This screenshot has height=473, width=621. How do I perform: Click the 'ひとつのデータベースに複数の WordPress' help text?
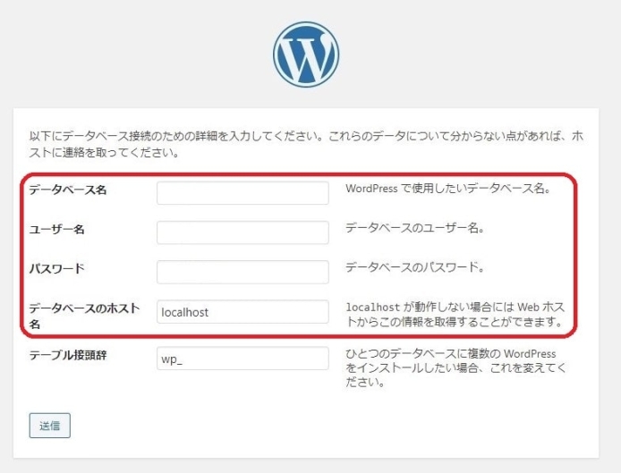coord(455,368)
